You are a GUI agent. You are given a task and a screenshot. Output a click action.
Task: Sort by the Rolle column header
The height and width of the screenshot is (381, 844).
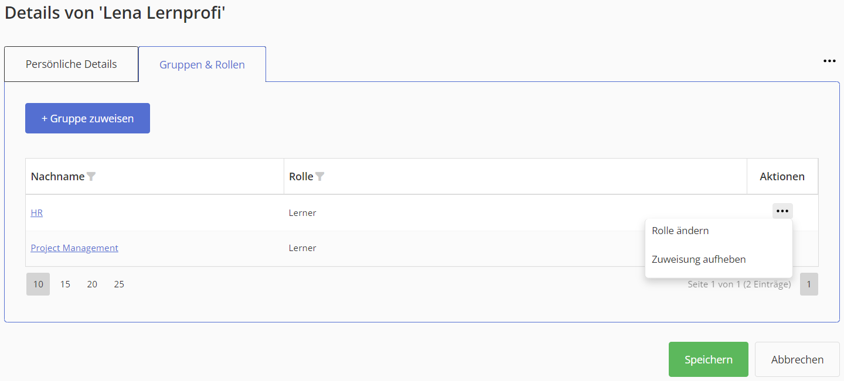[301, 176]
